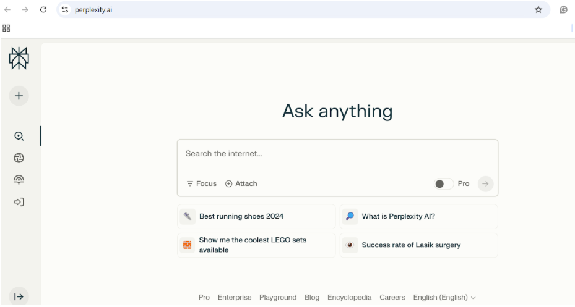Click the submit arrow button

(x=485, y=183)
